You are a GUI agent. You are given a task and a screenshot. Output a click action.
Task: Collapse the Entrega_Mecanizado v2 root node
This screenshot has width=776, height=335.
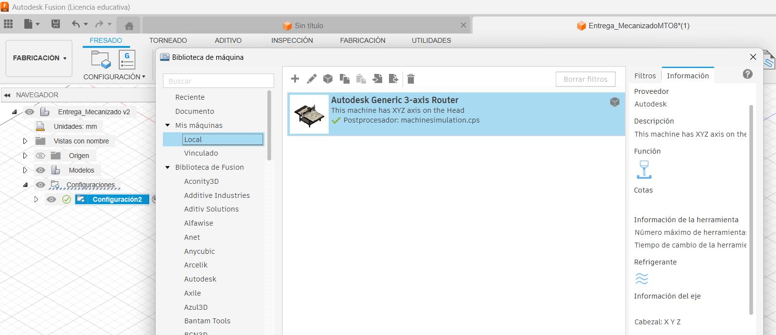tap(15, 112)
